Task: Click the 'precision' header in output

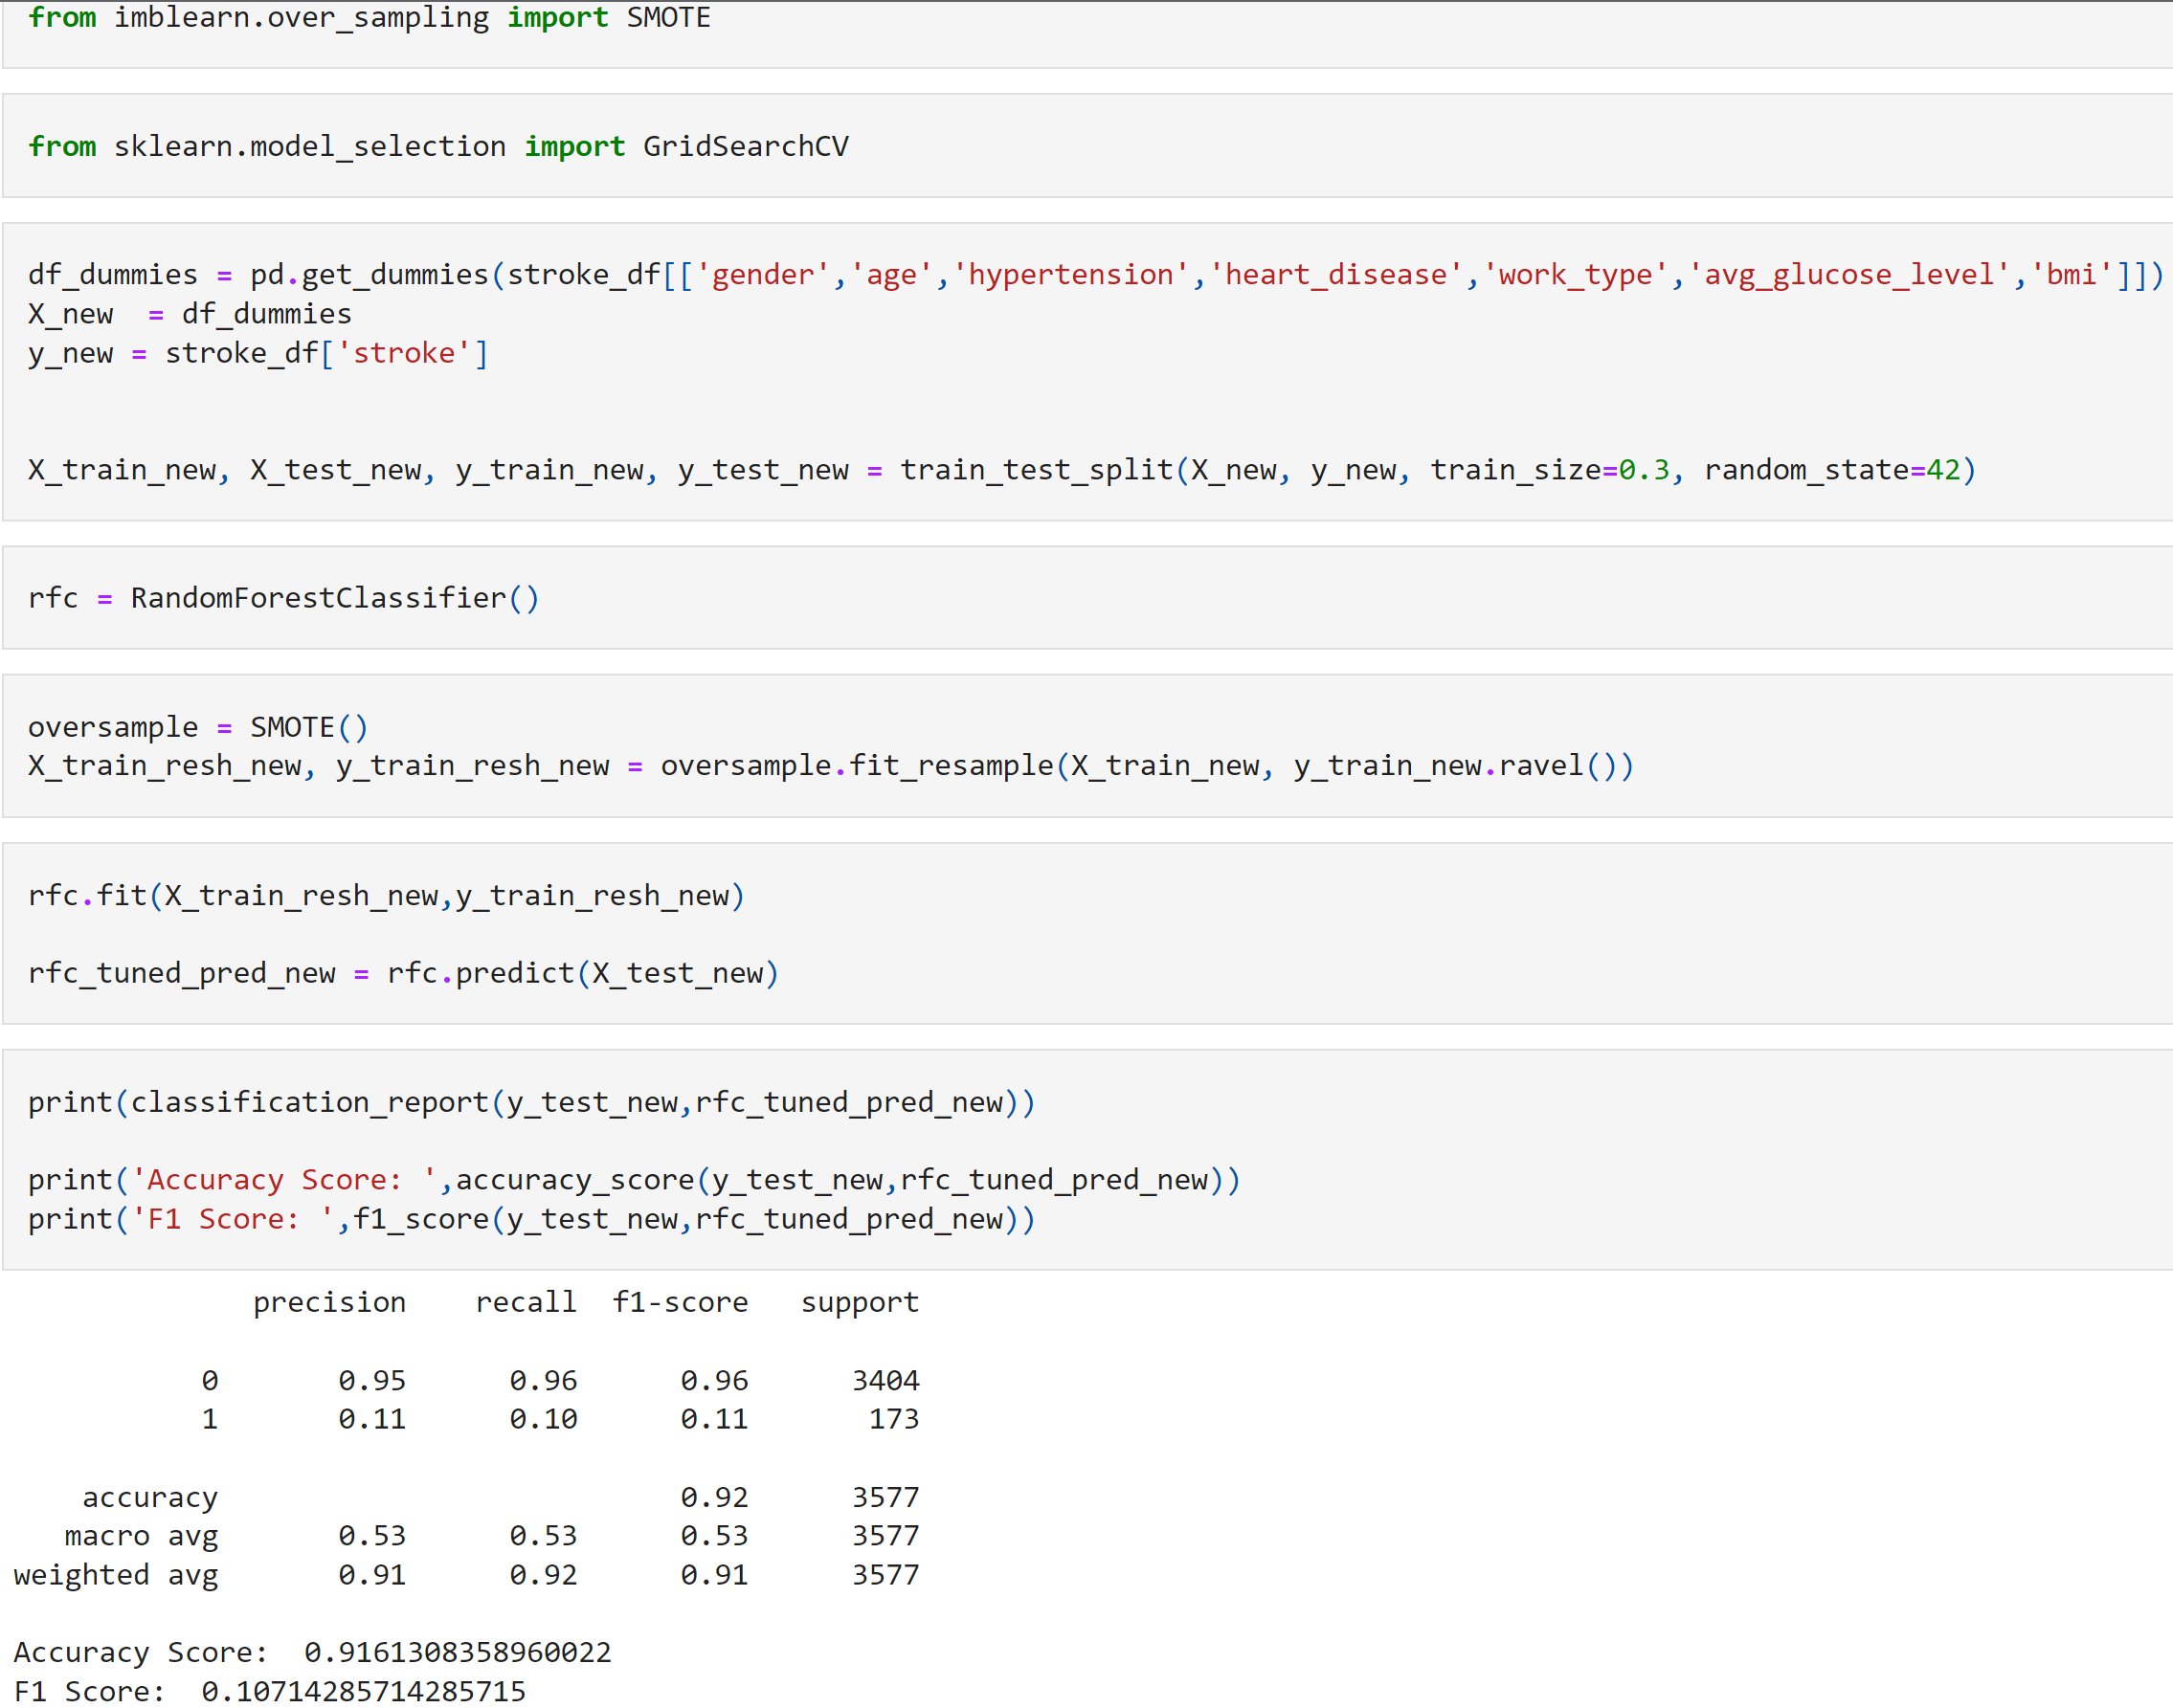Action: pos(329,1302)
